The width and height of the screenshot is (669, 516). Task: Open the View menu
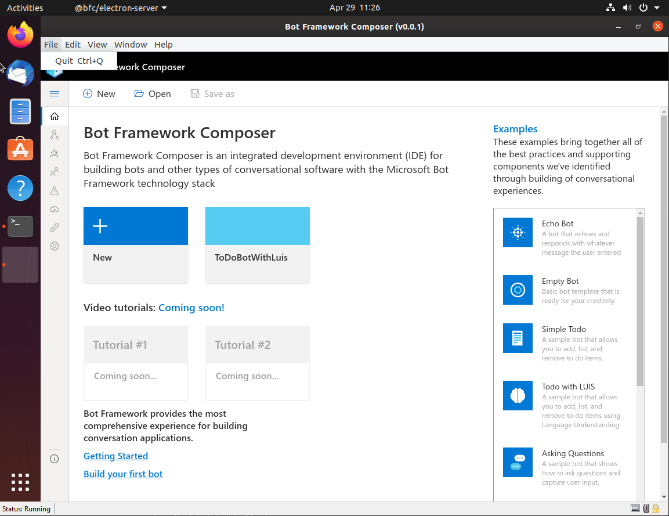[x=97, y=44]
